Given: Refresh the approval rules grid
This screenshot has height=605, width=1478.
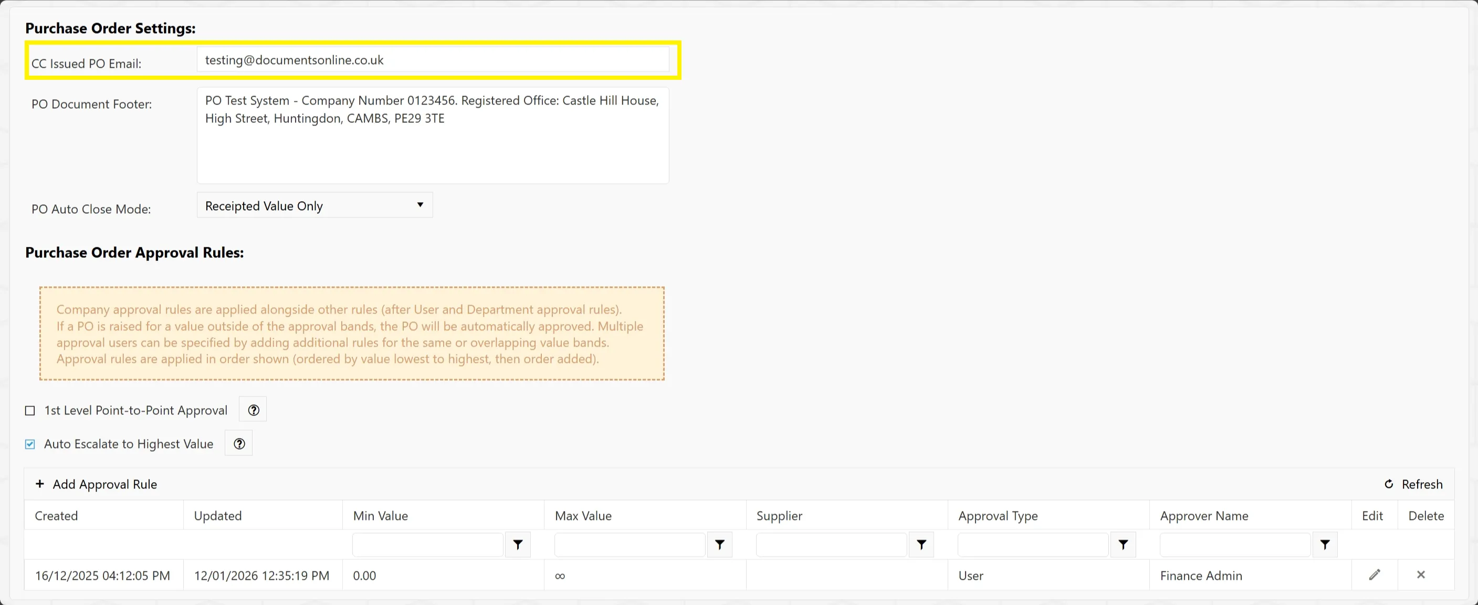Looking at the screenshot, I should pos(1413,484).
